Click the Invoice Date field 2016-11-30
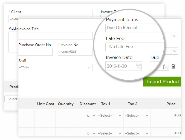185x140 pixels. click(124, 66)
